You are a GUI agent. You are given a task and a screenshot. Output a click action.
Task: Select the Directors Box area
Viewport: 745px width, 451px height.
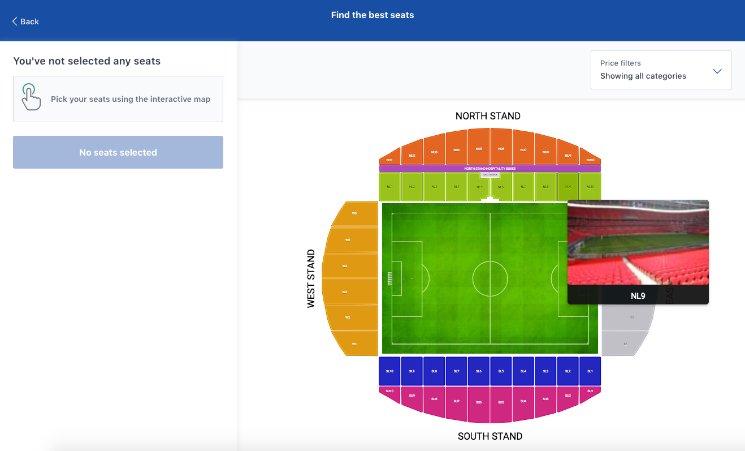point(490,175)
